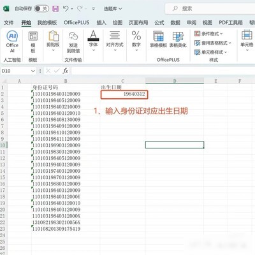Open the Office AI assistant
Viewport: 255px width, 255px height.
[12, 41]
